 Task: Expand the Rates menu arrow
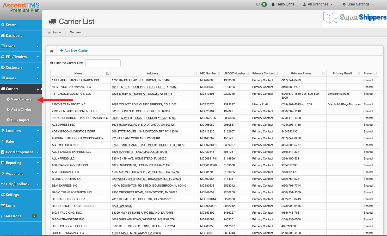[38, 142]
